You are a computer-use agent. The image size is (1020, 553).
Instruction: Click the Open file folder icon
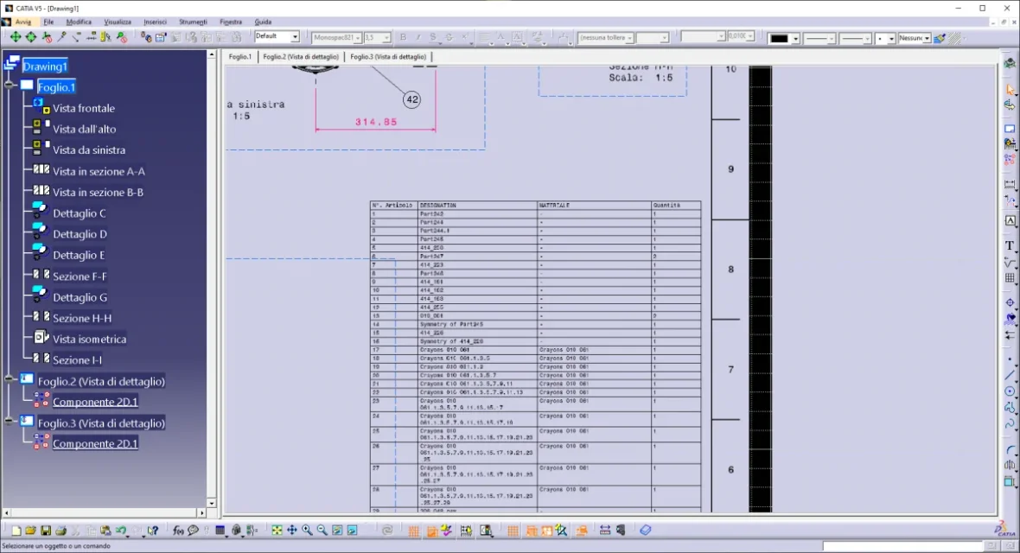click(x=31, y=531)
